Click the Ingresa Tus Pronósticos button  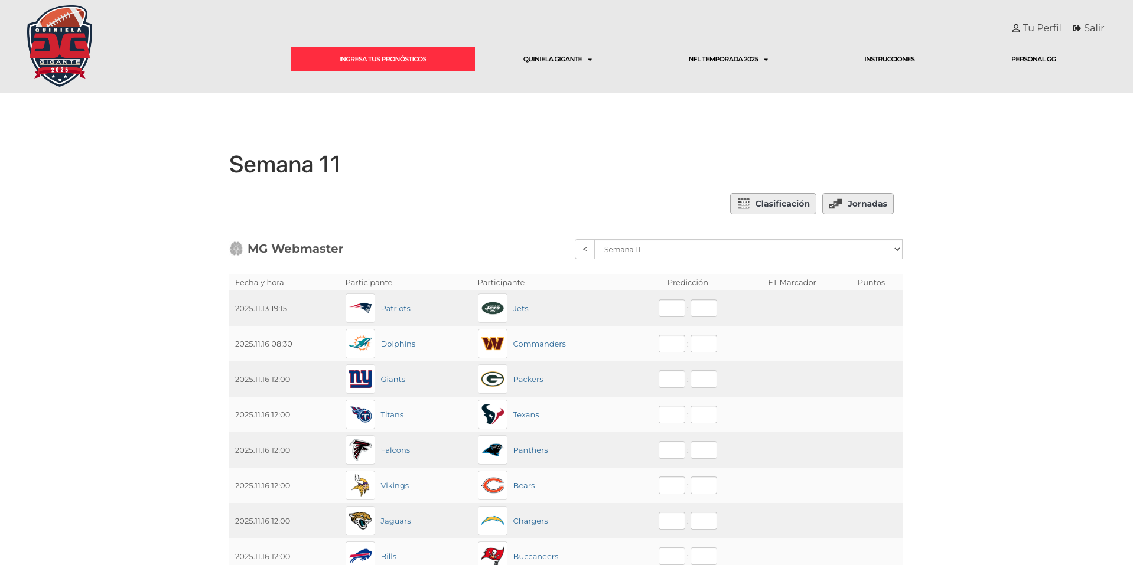pos(383,59)
